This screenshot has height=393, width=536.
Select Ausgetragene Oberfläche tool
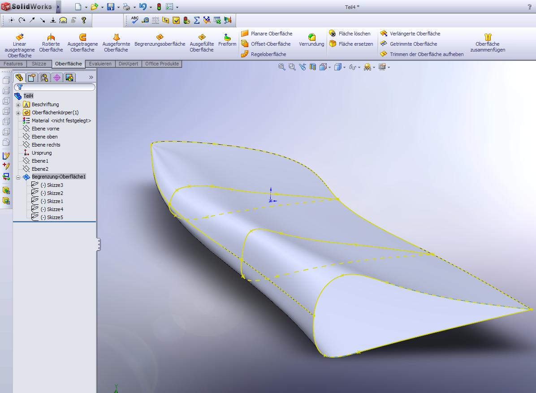pos(82,43)
